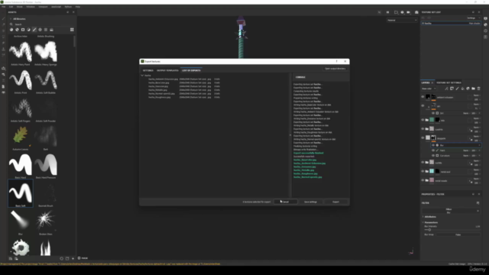Click the import resources icon under assets
The height and width of the screenshot is (275, 489).
67,258
